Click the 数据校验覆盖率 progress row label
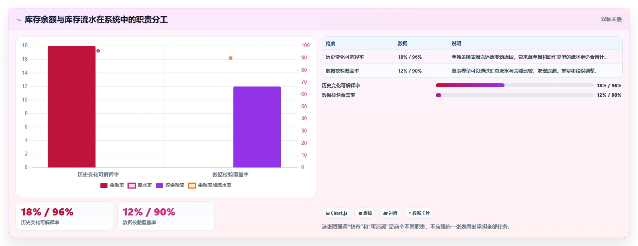 point(338,95)
